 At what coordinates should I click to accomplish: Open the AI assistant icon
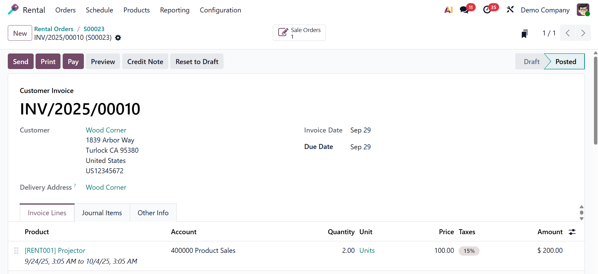pos(448,10)
